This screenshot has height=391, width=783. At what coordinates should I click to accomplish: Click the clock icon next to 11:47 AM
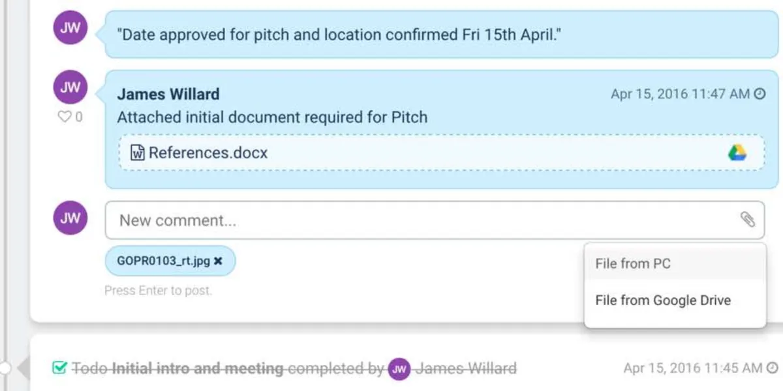tap(760, 94)
